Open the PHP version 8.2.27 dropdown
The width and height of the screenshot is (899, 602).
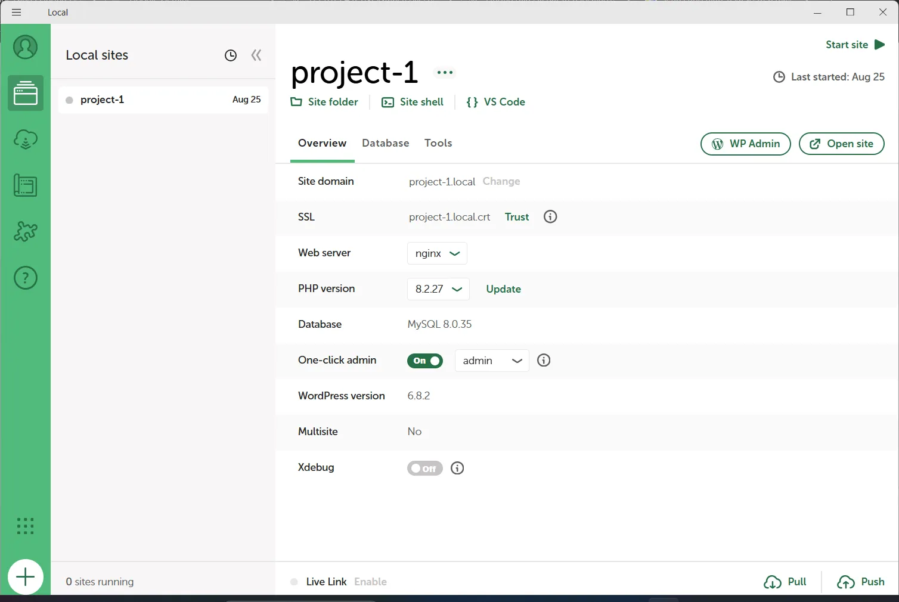(438, 289)
